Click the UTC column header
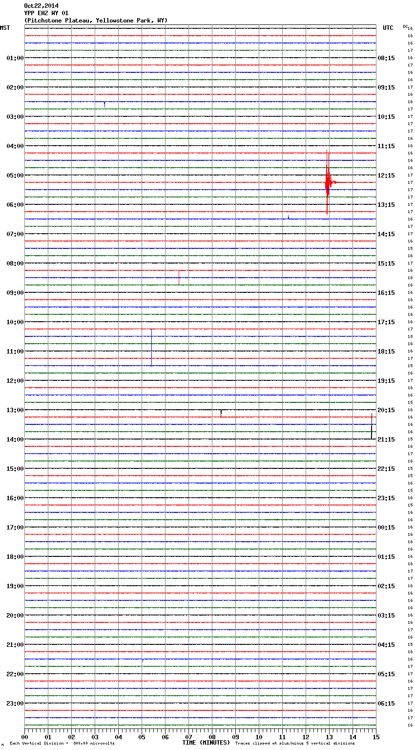 [x=388, y=28]
